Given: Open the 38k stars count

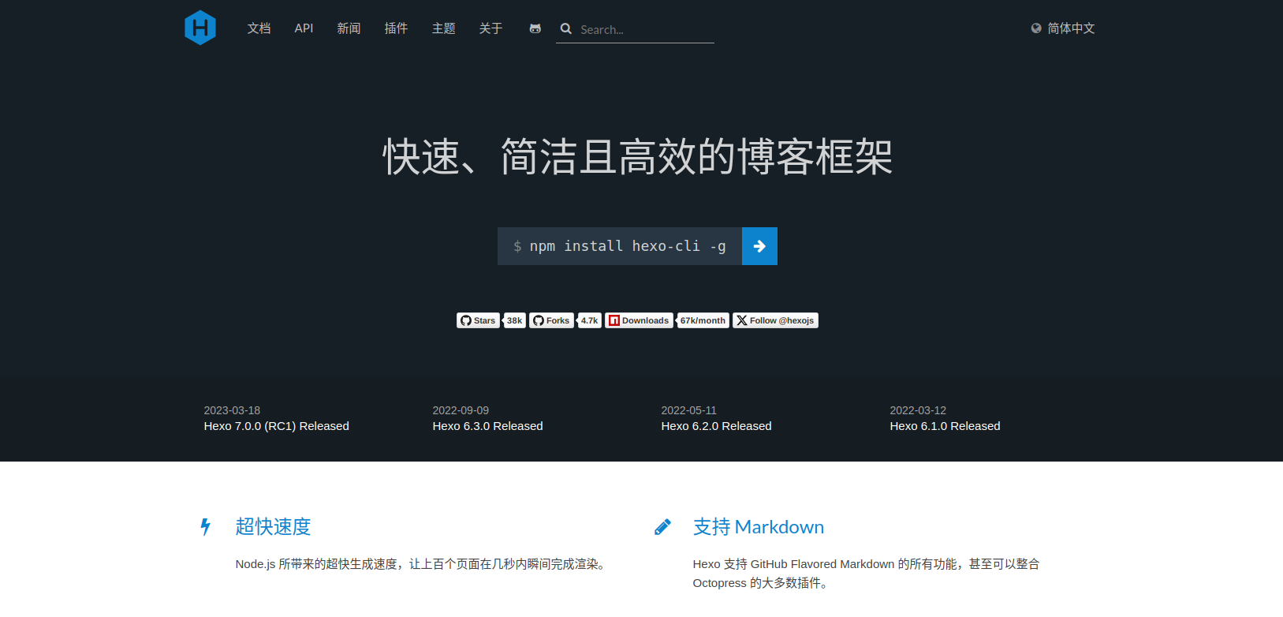Looking at the screenshot, I should 515,320.
